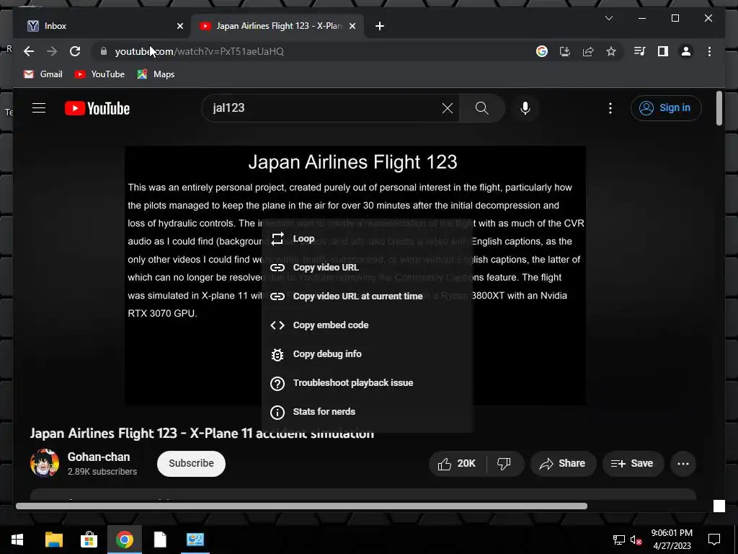The width and height of the screenshot is (738, 554).
Task: Toggle Chrome side panel
Action: point(663,51)
